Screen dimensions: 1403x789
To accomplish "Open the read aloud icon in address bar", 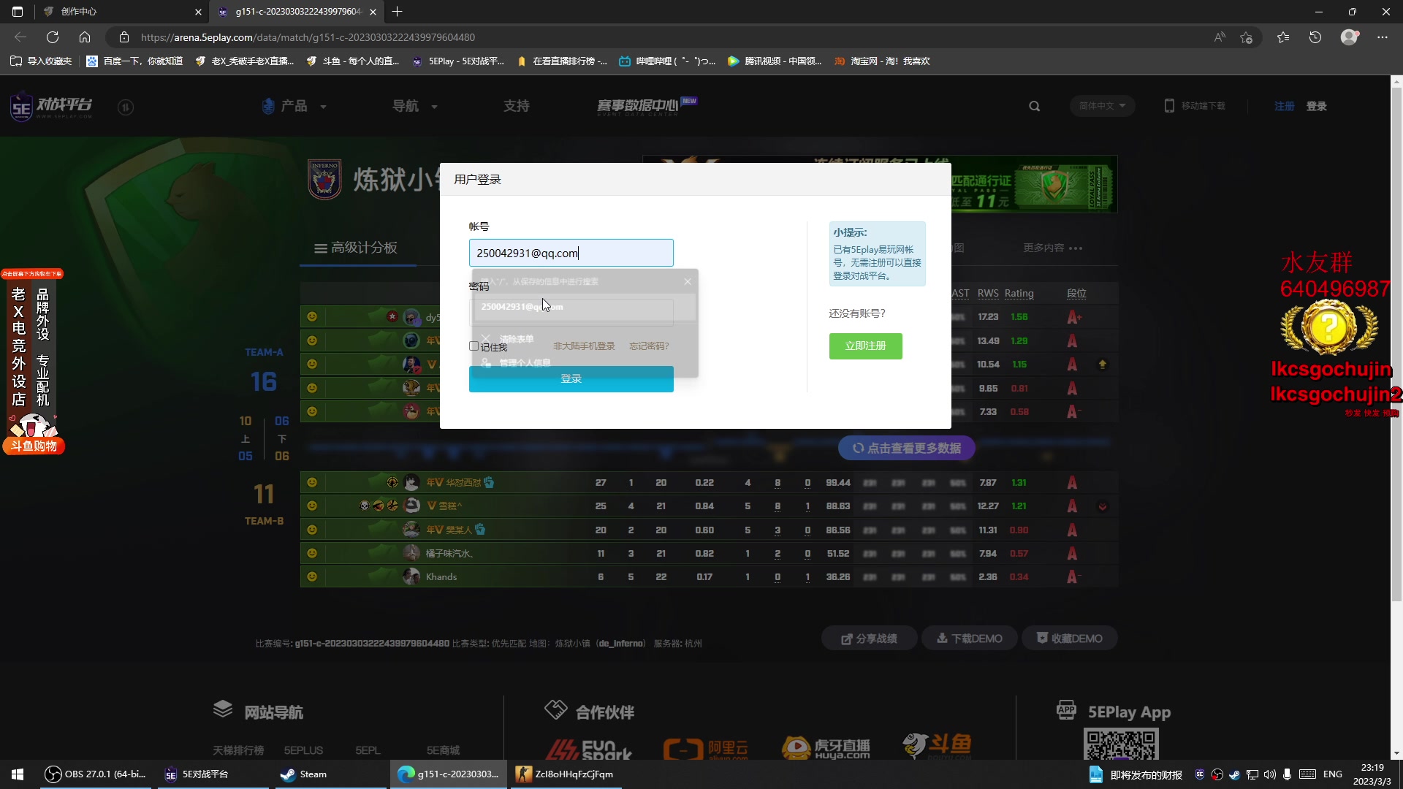I will click(x=1220, y=37).
